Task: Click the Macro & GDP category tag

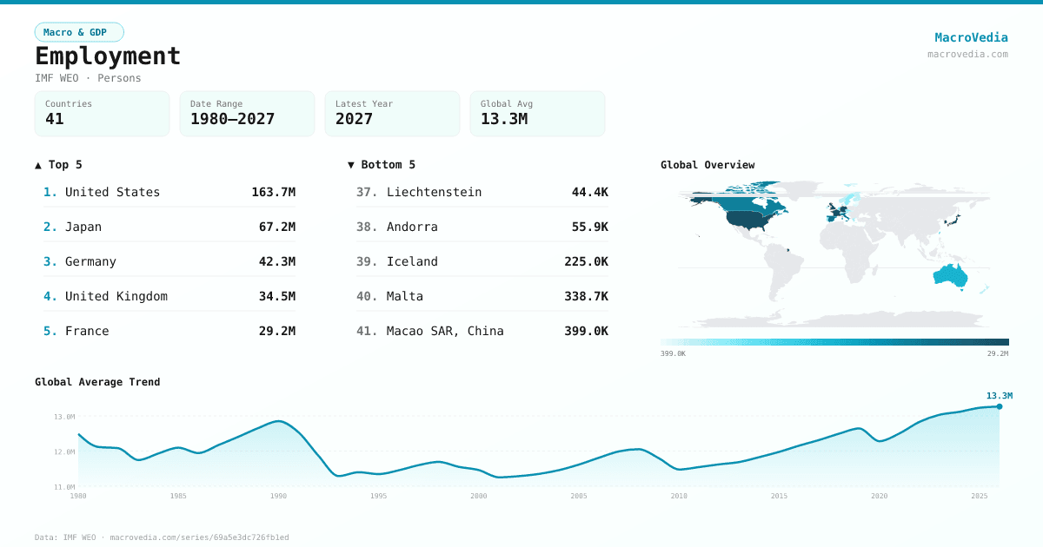Action: coord(79,32)
